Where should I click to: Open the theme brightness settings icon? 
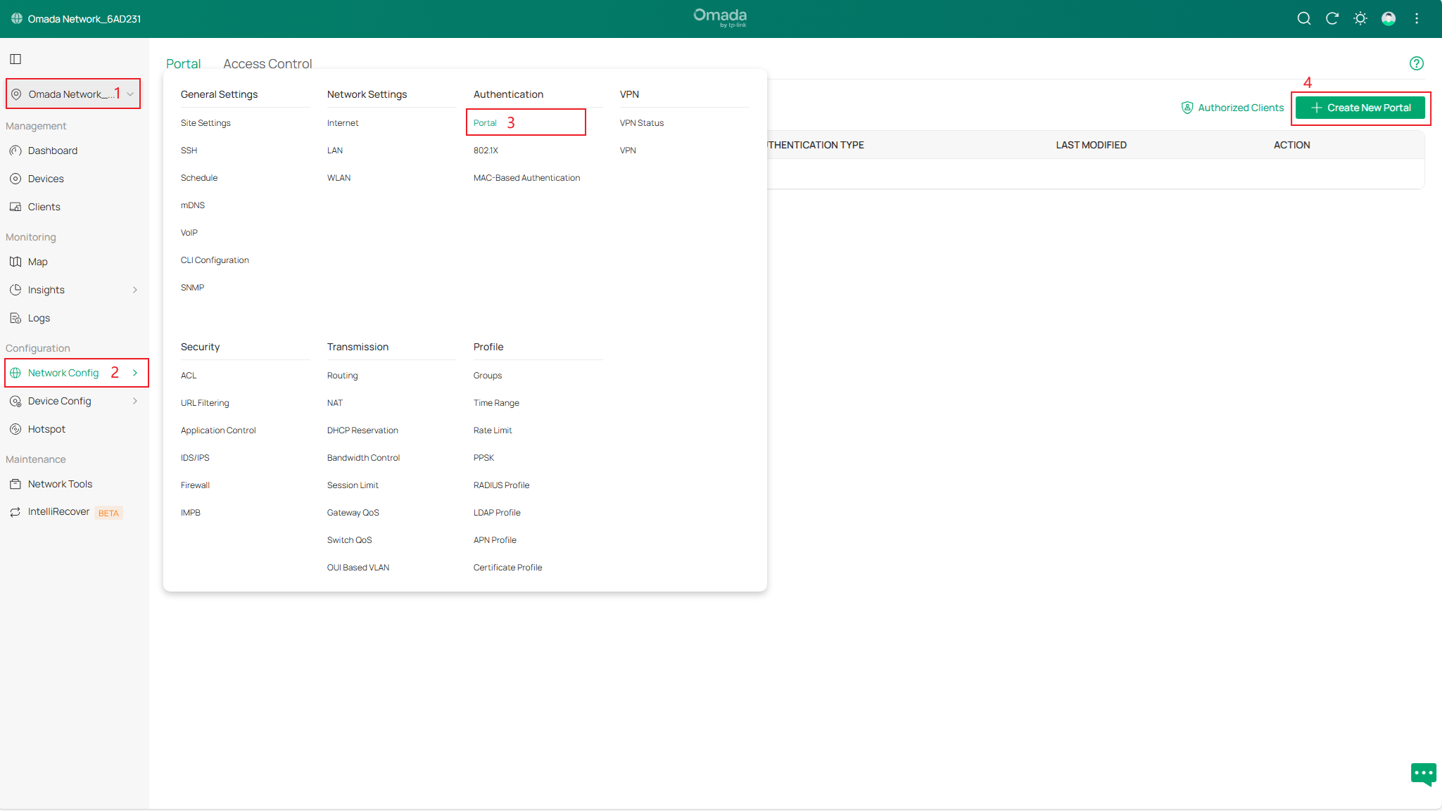(1360, 18)
